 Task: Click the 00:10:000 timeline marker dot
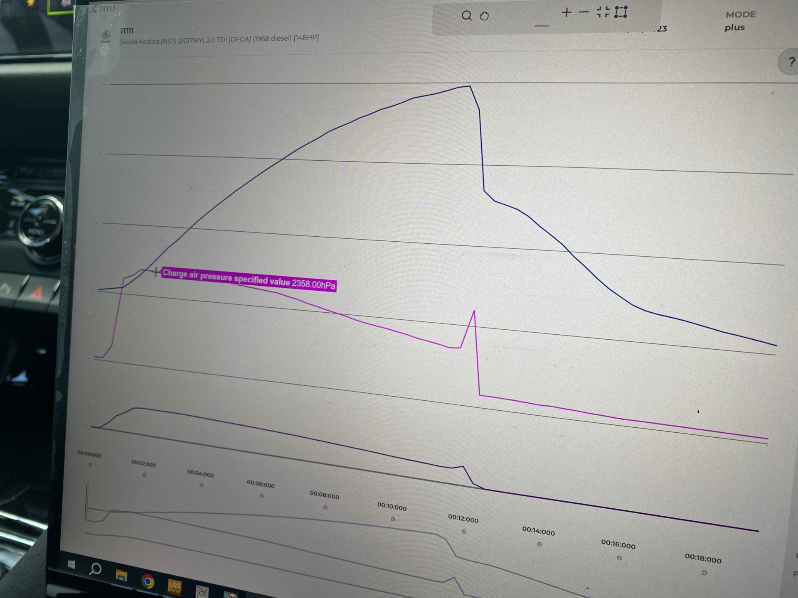pos(393,519)
